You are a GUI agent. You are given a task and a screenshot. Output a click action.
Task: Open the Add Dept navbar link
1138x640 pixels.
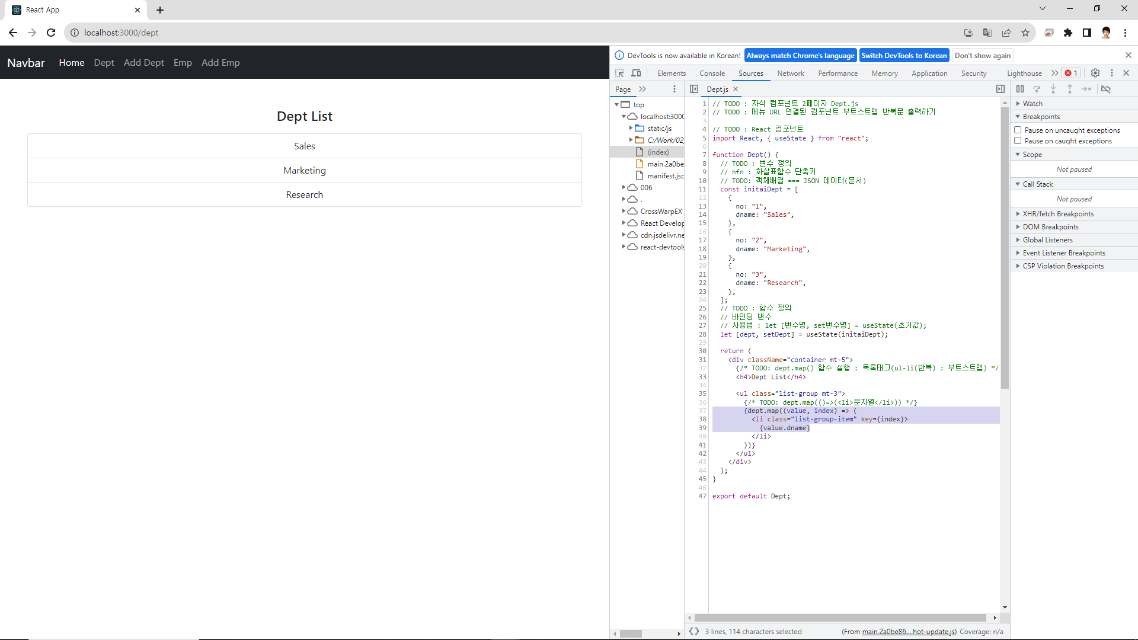point(143,62)
